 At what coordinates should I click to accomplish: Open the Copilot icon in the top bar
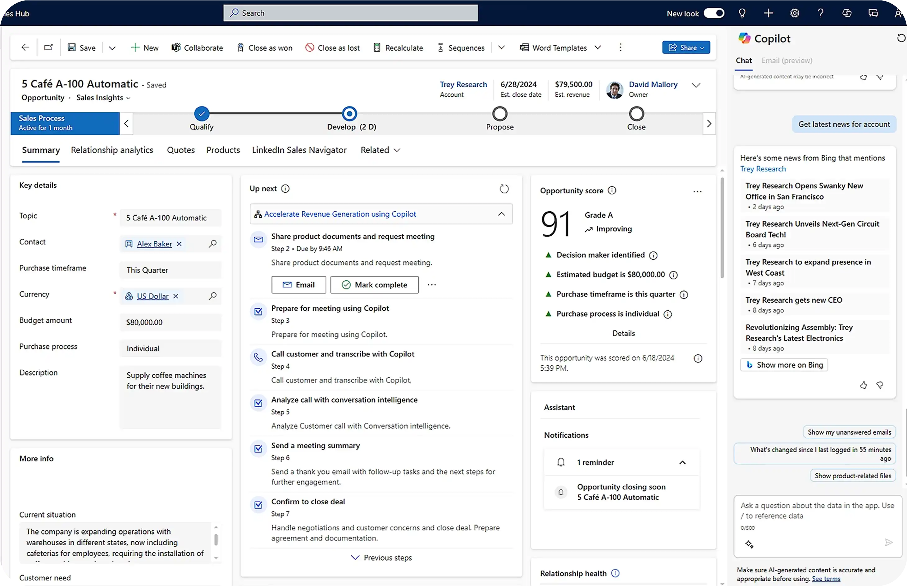tap(847, 12)
